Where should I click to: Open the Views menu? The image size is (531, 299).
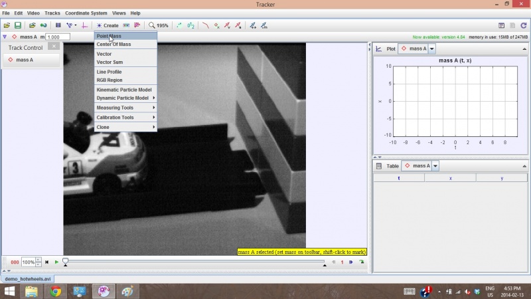click(x=119, y=13)
